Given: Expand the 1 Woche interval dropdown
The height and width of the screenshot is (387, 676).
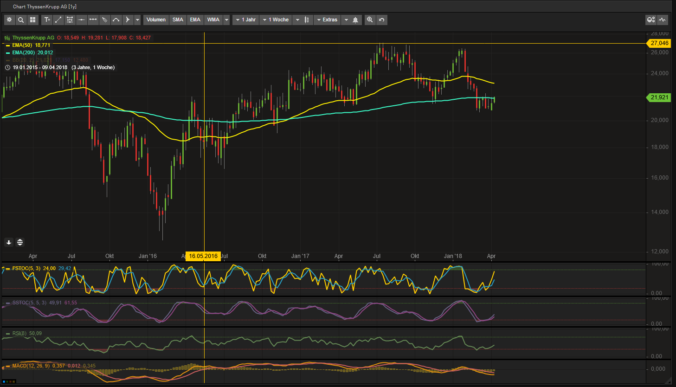Looking at the screenshot, I should [x=276, y=19].
